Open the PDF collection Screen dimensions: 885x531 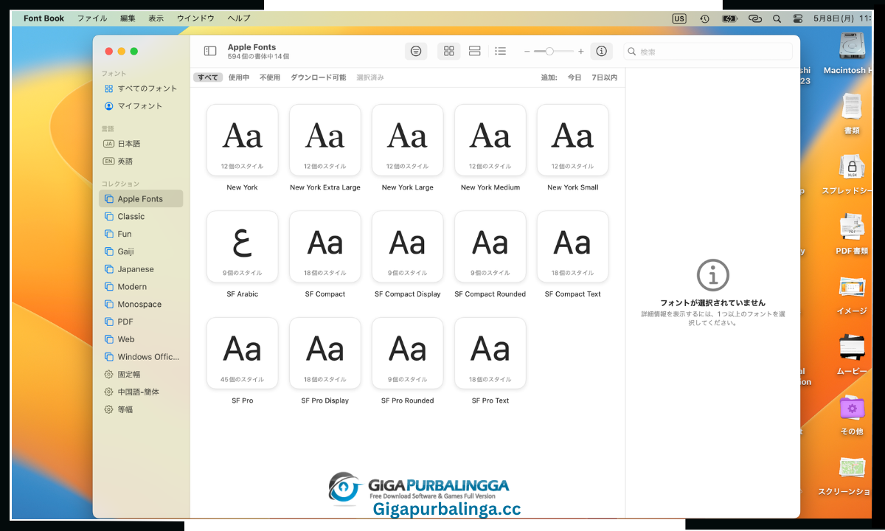pos(141,322)
